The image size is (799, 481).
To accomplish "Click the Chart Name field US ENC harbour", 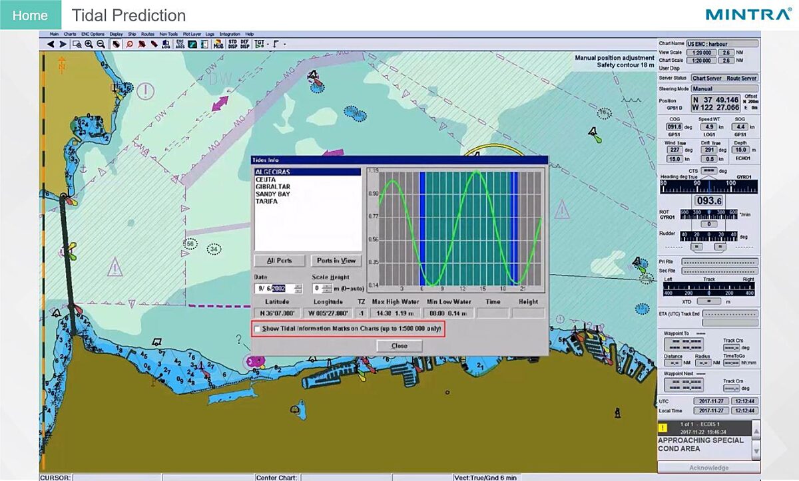I will [x=722, y=44].
